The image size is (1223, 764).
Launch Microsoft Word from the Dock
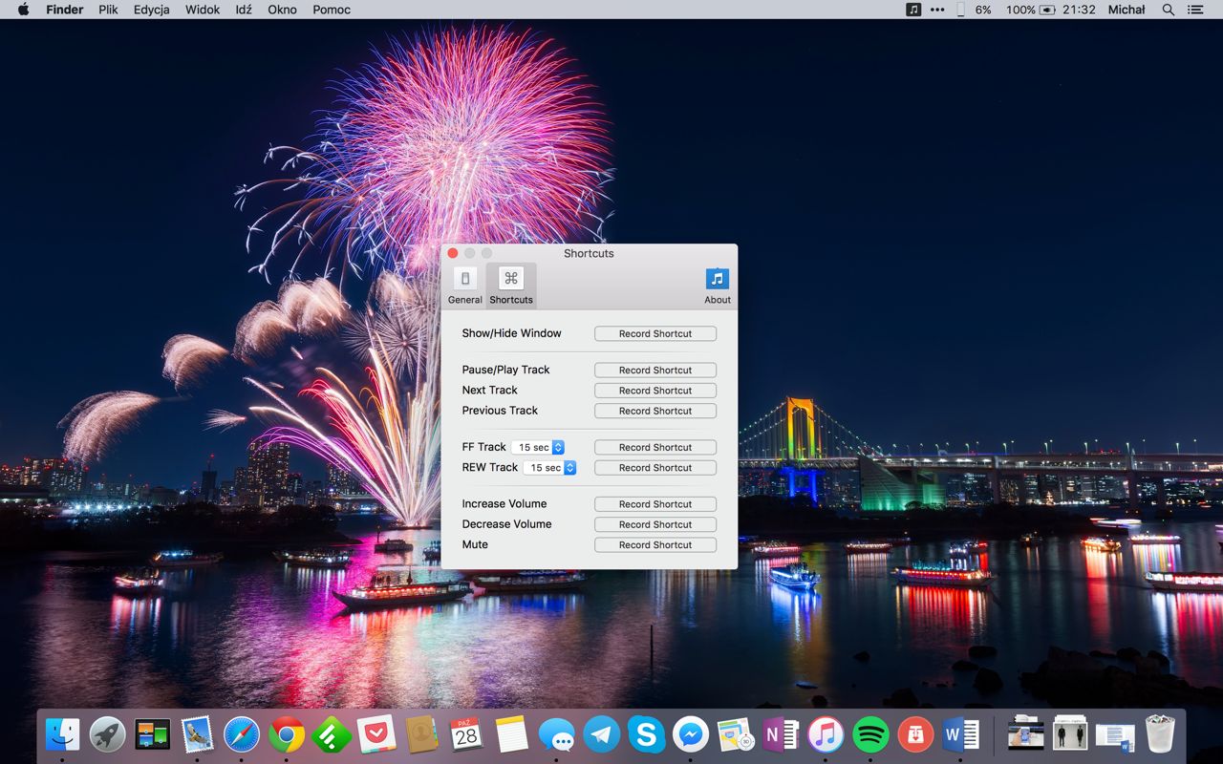point(960,734)
